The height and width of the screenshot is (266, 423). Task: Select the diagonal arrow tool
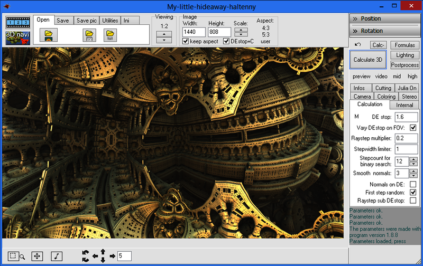[x=57, y=256]
